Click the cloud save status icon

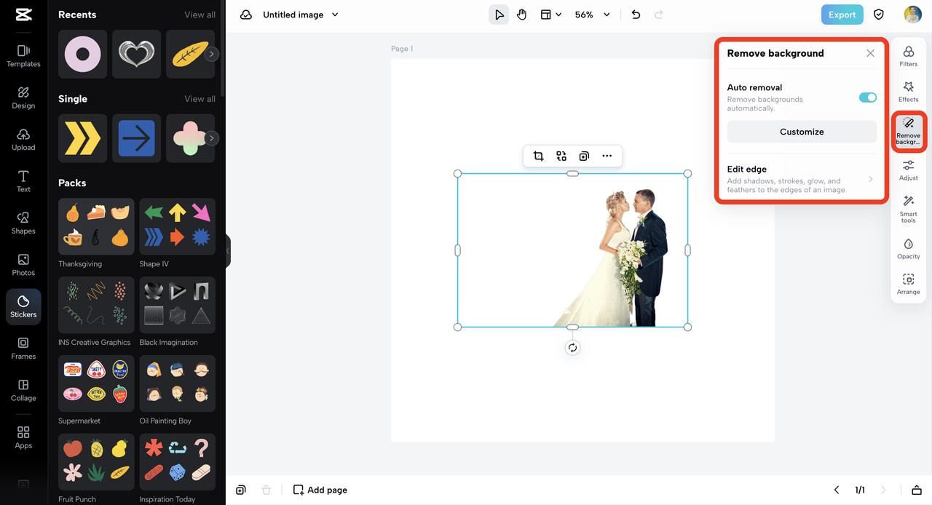point(246,15)
